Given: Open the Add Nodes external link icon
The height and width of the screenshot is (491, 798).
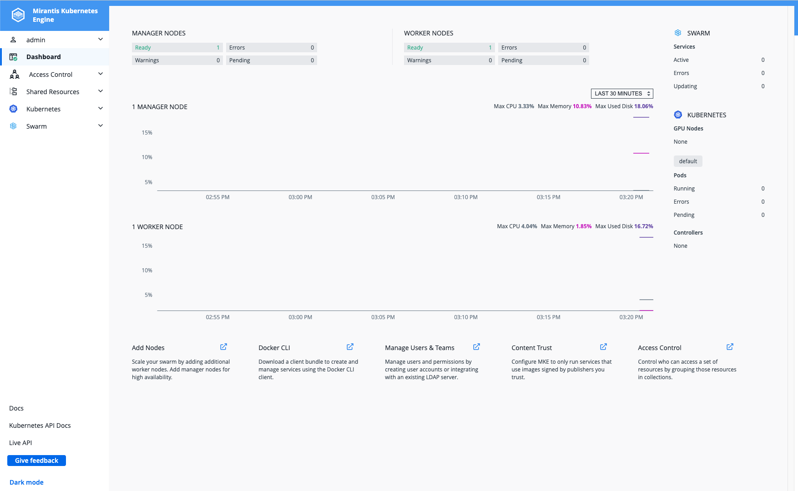Looking at the screenshot, I should click(223, 347).
